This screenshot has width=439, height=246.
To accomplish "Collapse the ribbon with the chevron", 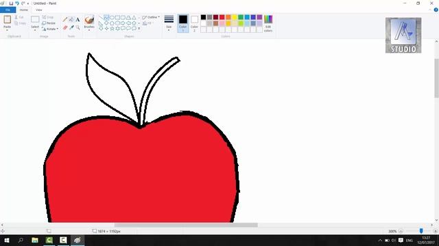I will click(430, 10).
